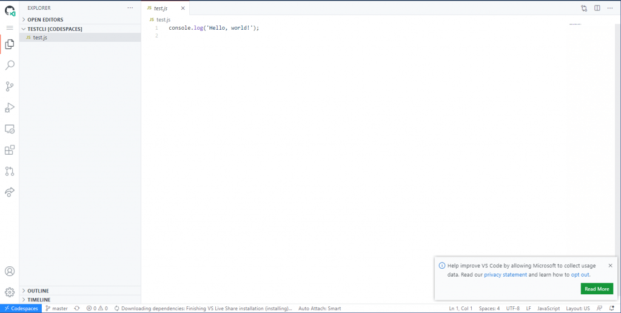This screenshot has width=621, height=313.
Task: Open the GitHub Codespaces logo icon
Action: tap(10, 10)
